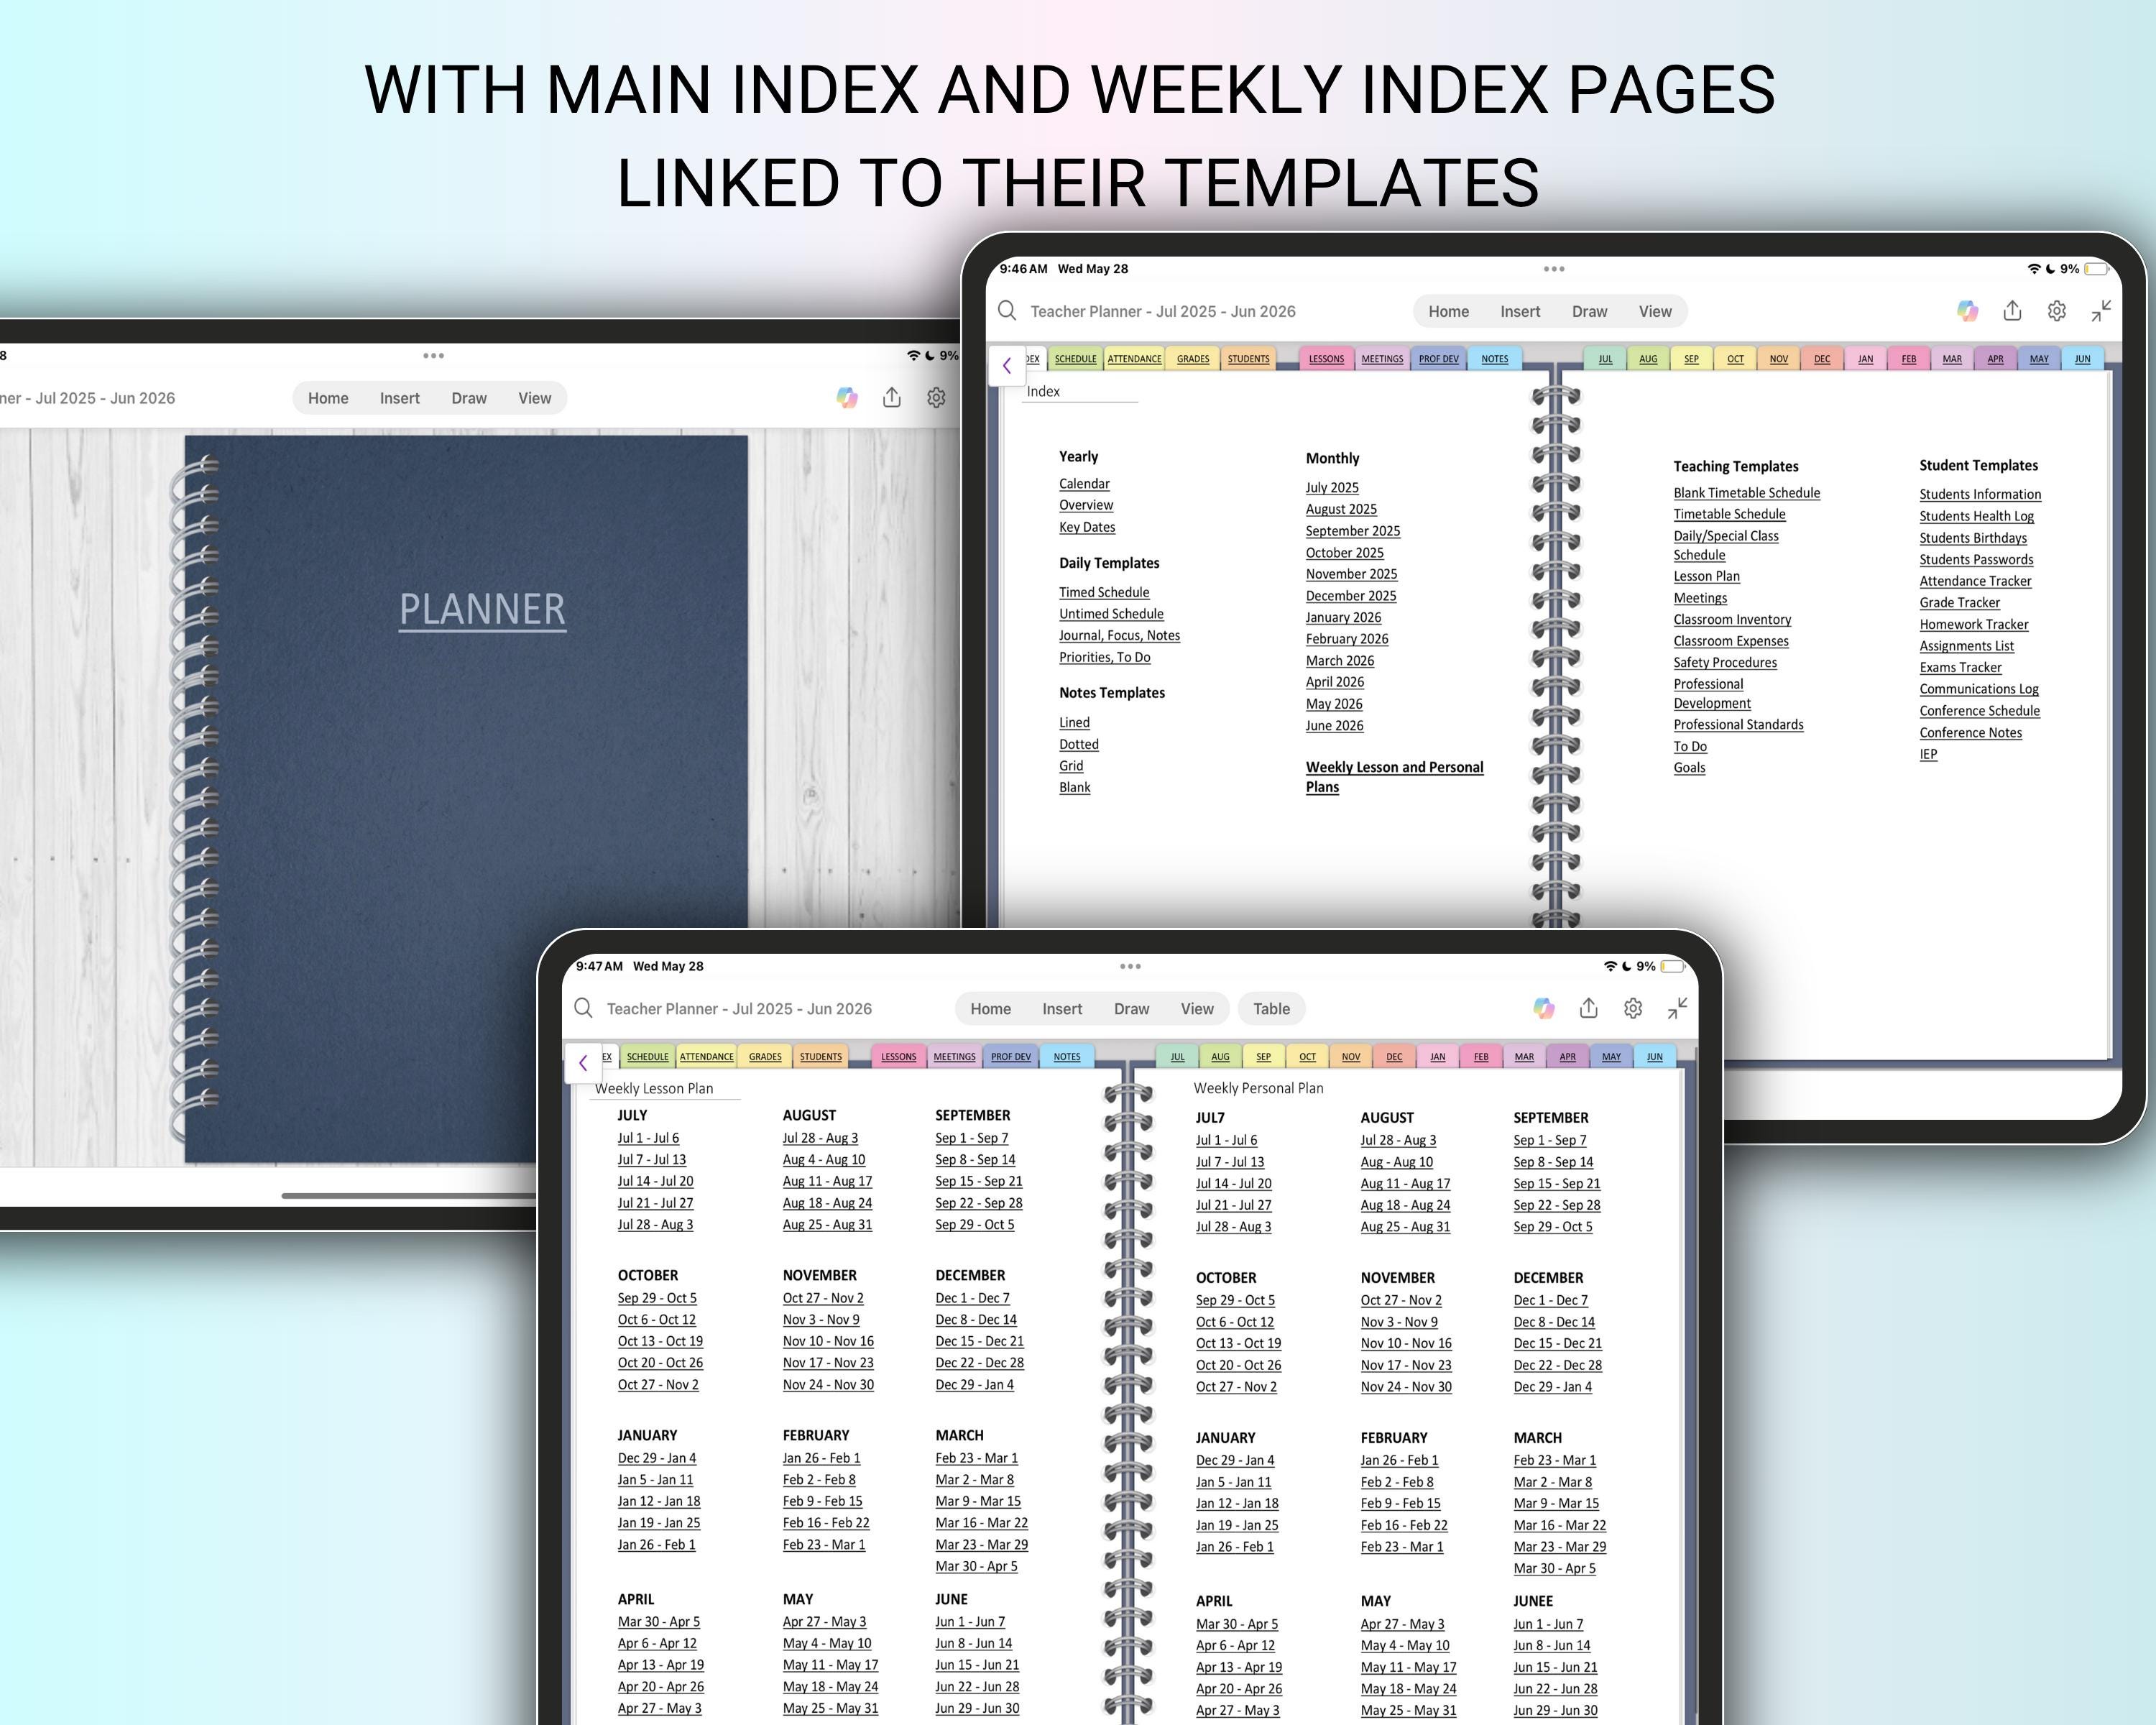Switch to the NOV month tab

point(1779,358)
